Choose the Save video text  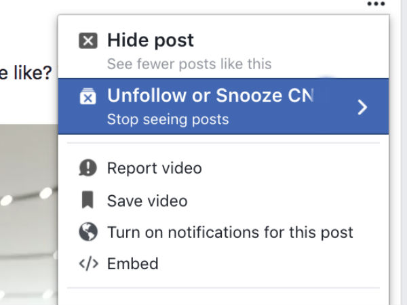(147, 201)
